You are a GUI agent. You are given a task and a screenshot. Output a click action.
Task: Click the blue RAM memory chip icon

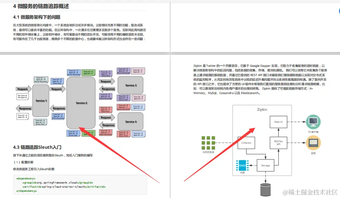click(242, 166)
